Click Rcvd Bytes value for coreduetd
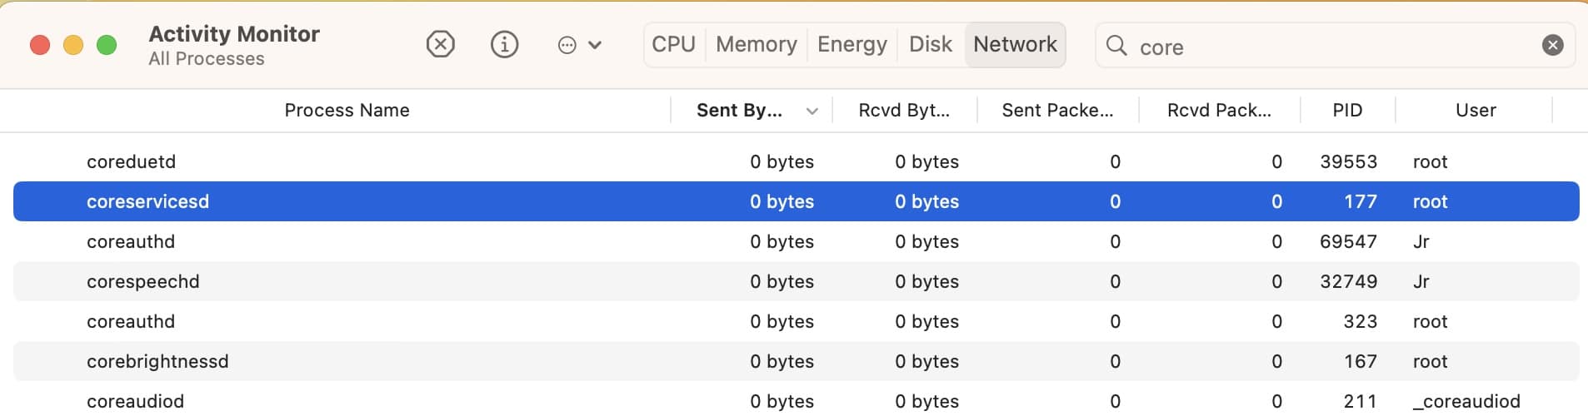1588x416 pixels. [x=926, y=161]
